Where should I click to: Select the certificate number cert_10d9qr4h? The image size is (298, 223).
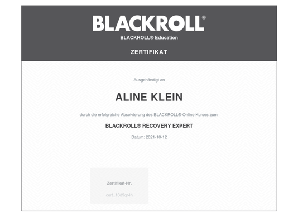[119, 195]
